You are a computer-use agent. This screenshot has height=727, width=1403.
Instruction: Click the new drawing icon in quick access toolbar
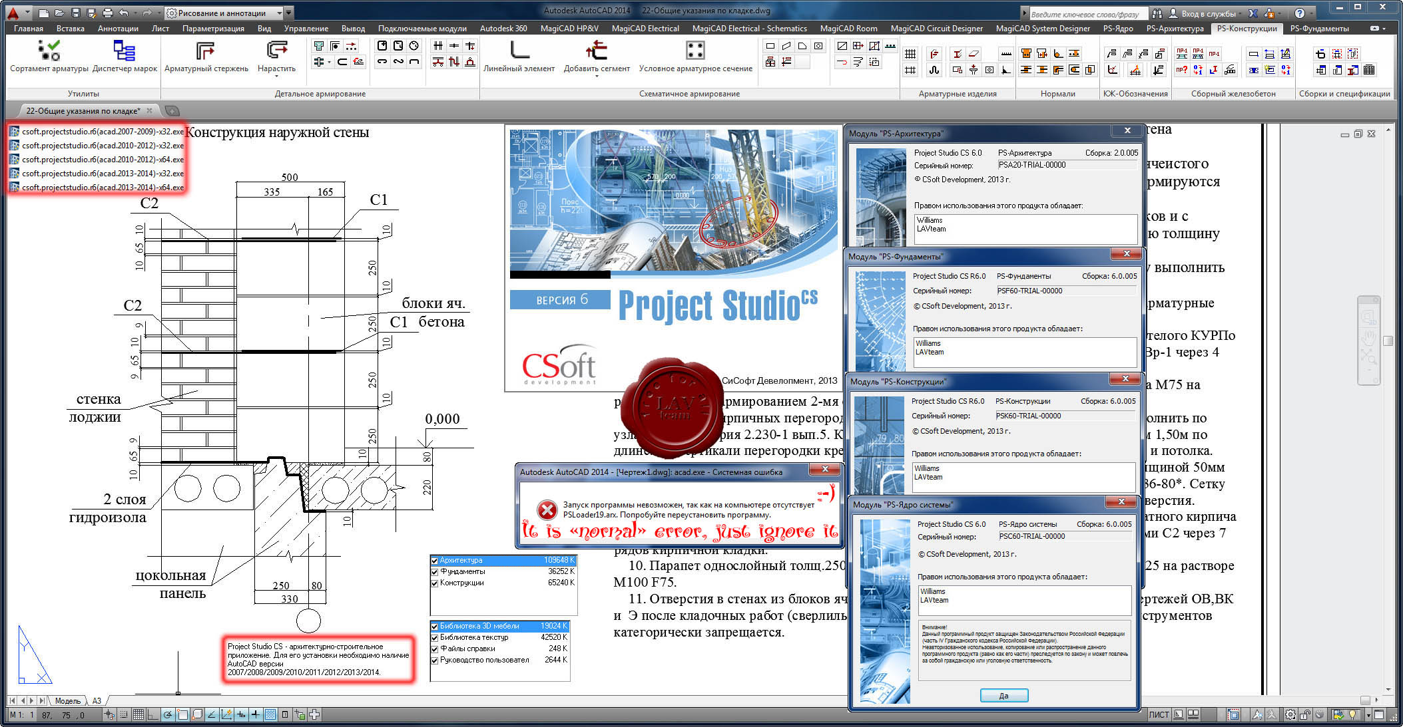click(x=44, y=13)
